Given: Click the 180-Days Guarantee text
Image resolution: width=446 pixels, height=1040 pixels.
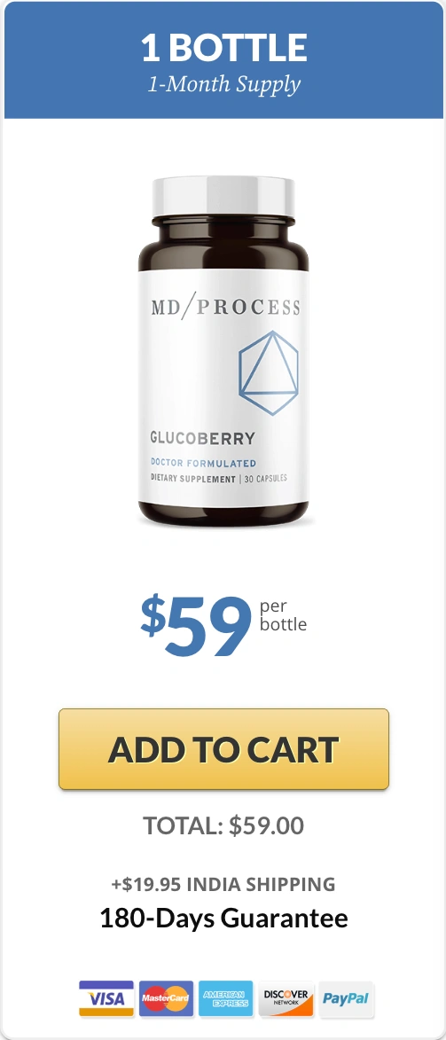Looking at the screenshot, I should pyautogui.click(x=223, y=919).
